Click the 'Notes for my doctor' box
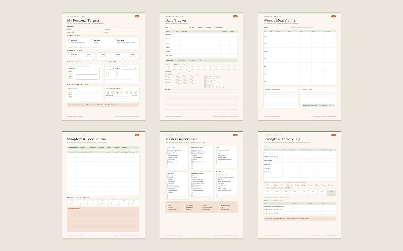The width and height of the screenshot is (403, 251). click(103, 219)
